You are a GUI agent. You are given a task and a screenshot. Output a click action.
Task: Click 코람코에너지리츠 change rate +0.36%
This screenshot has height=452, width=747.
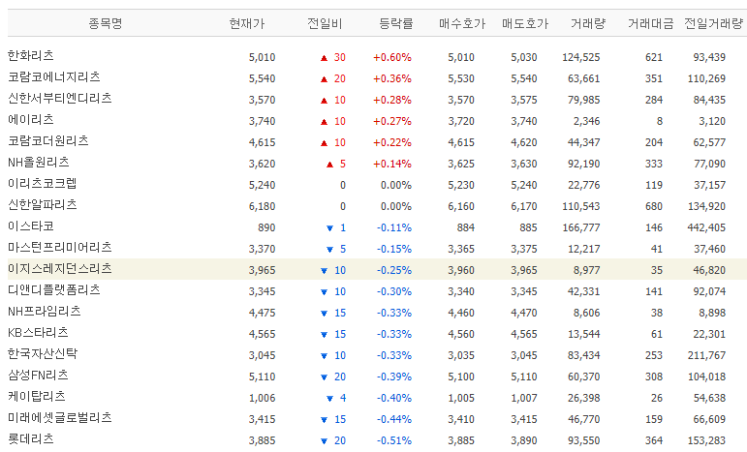tap(392, 78)
